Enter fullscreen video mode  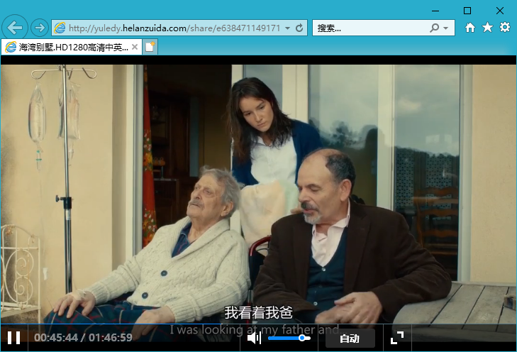(x=397, y=338)
